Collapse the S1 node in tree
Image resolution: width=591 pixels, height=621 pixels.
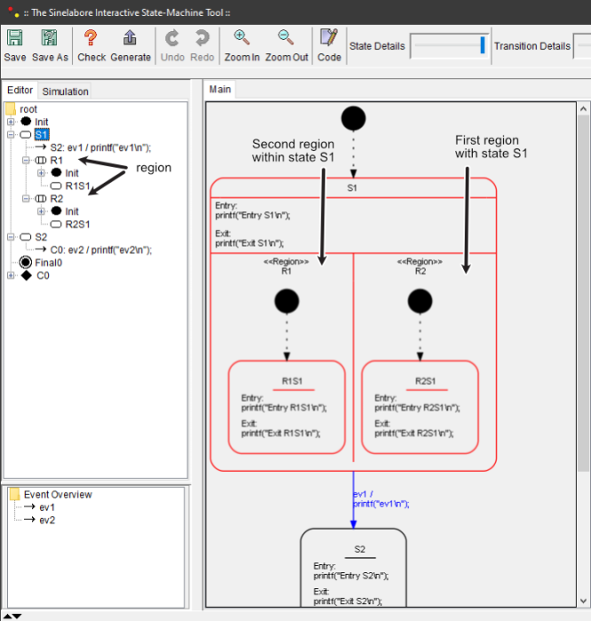coord(12,135)
